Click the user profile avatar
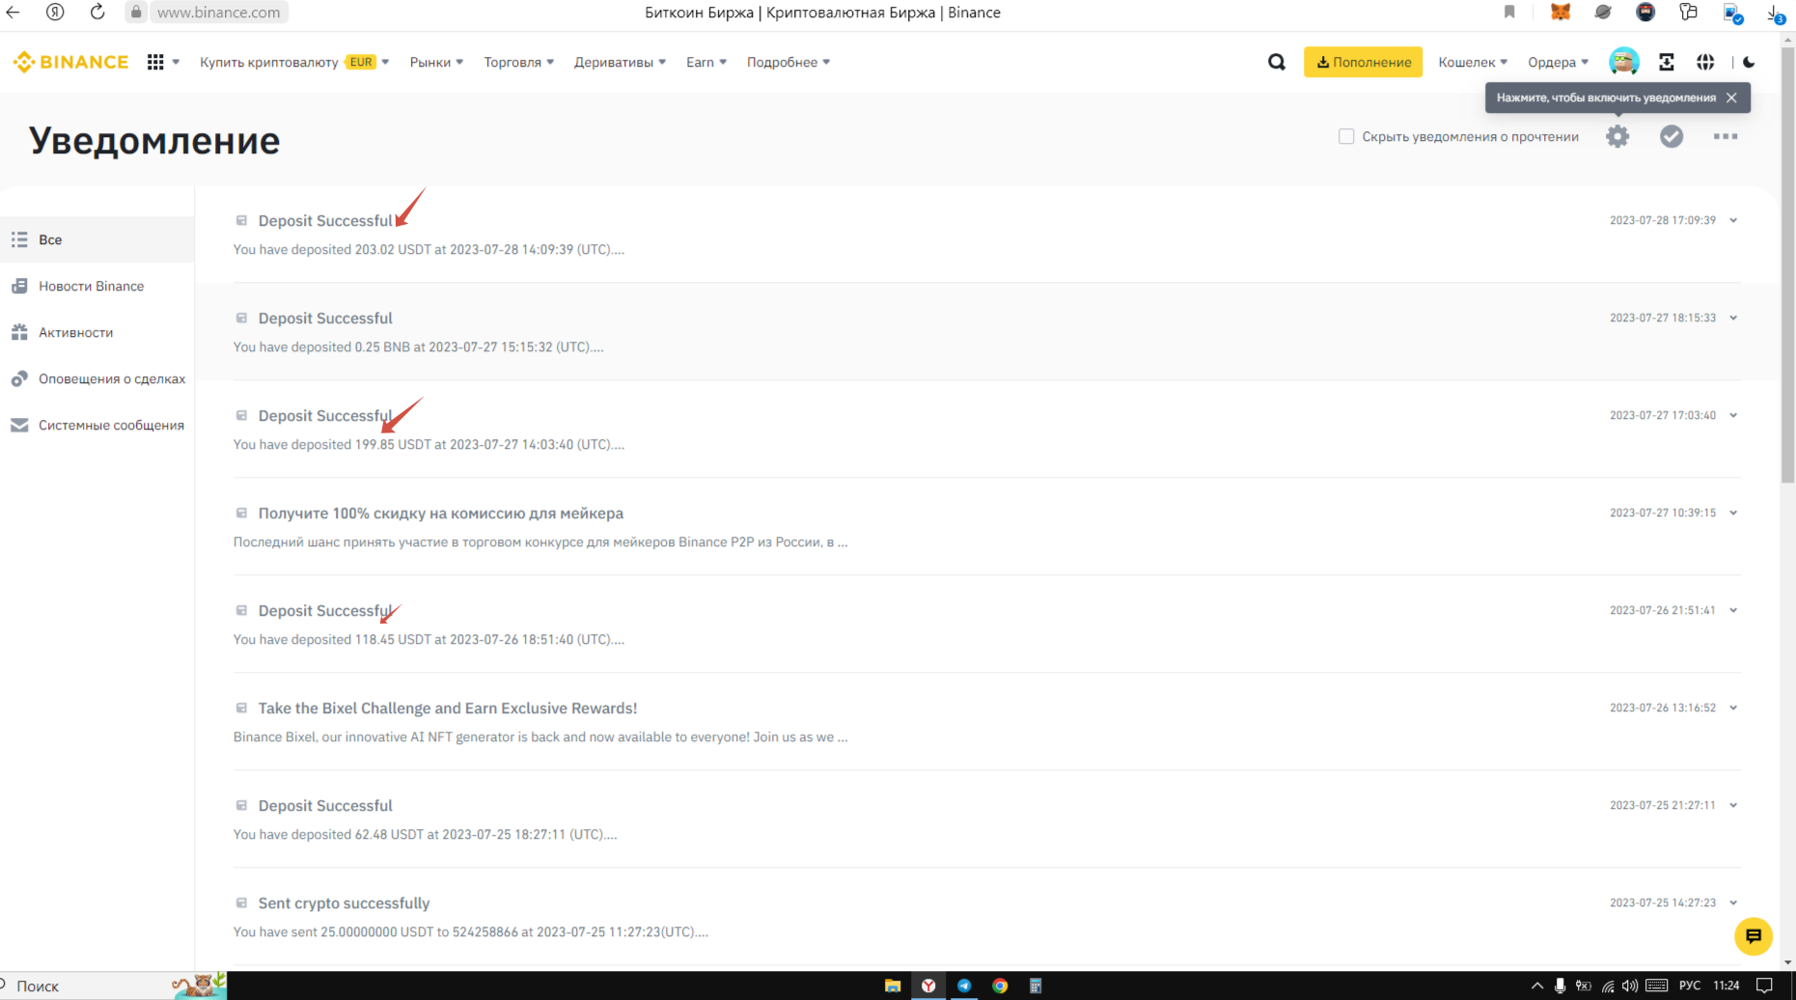 coord(1623,63)
